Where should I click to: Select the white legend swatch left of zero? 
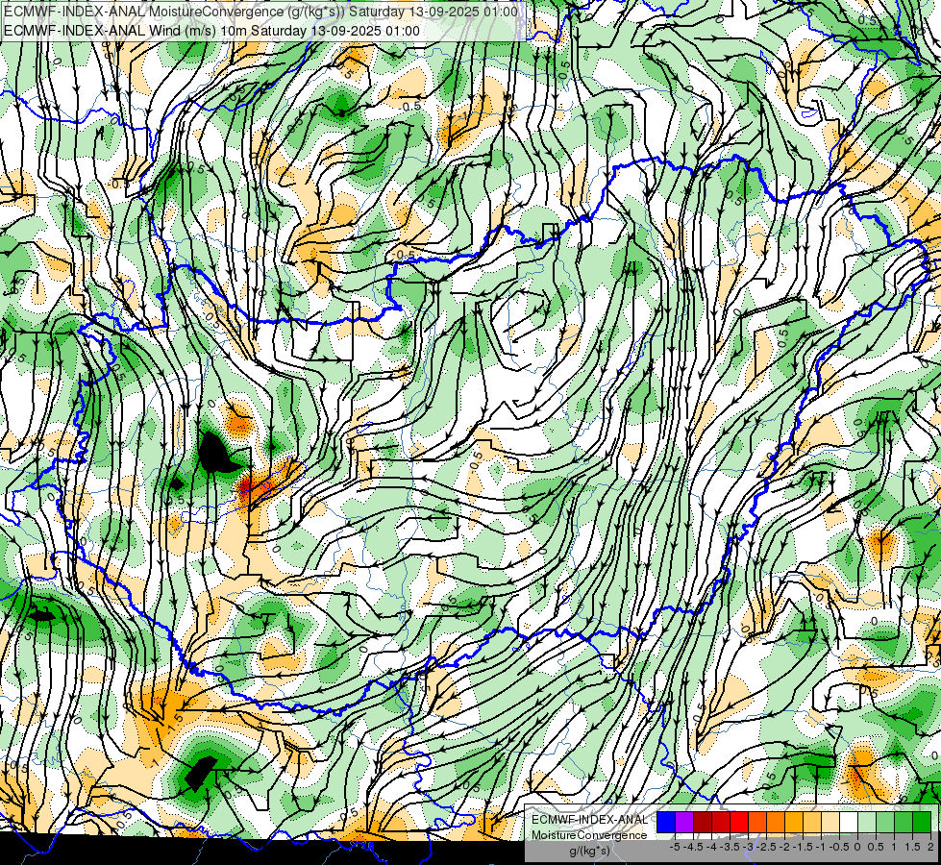[849, 823]
